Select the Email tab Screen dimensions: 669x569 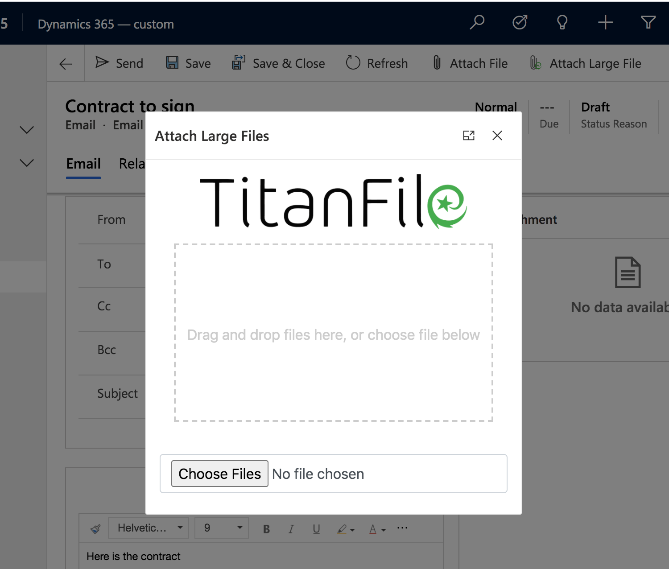point(83,164)
